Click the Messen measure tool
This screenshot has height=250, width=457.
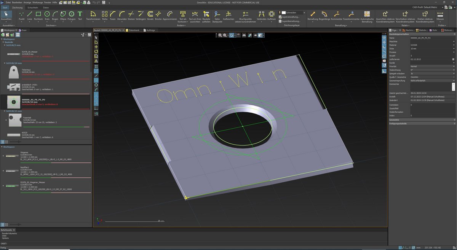click(440, 16)
